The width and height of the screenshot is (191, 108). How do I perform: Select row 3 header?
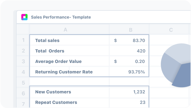tap(23, 61)
